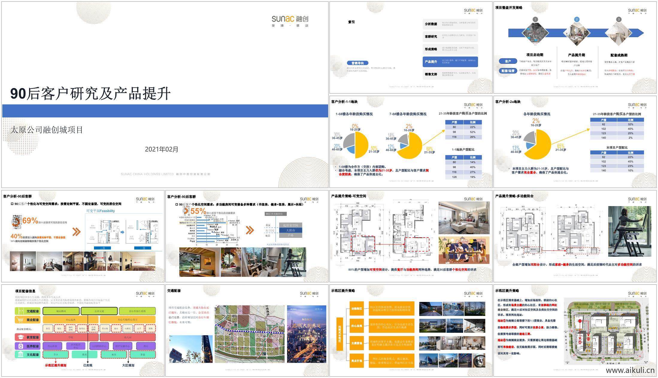
Task: Click diamond marker 2 above 产品提升期
Action: click(577, 19)
